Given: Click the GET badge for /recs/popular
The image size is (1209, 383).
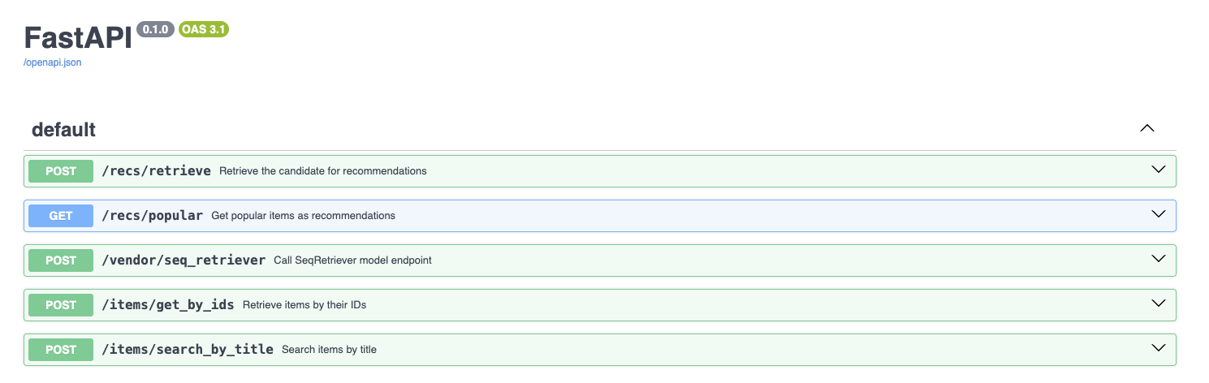Looking at the screenshot, I should (x=61, y=216).
